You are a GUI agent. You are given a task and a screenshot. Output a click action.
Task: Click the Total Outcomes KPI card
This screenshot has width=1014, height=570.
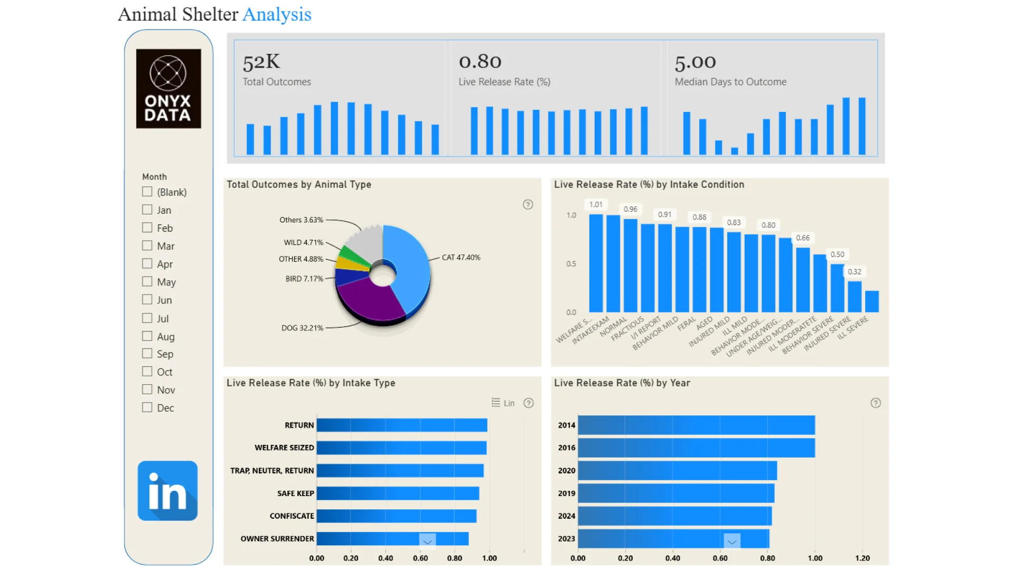pyautogui.click(x=341, y=98)
